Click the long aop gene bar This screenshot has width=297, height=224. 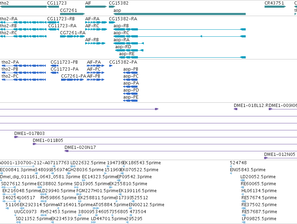(180, 14)
